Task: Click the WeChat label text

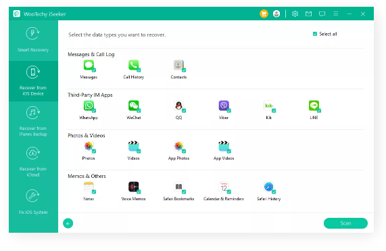Action: 134,118
